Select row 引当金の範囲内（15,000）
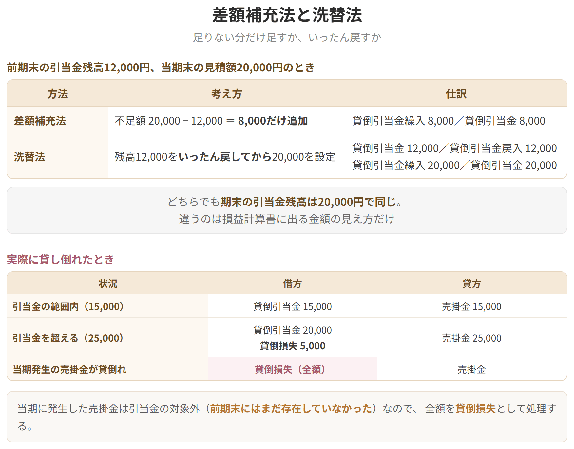Image resolution: width=574 pixels, height=449 pixels. pos(287,306)
